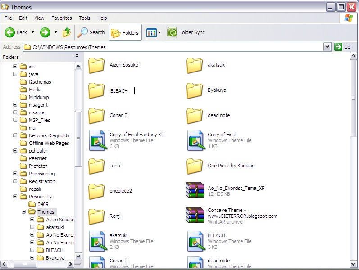The height and width of the screenshot is (270, 359).
Task: Open the Tools menu
Action: tap(85, 18)
